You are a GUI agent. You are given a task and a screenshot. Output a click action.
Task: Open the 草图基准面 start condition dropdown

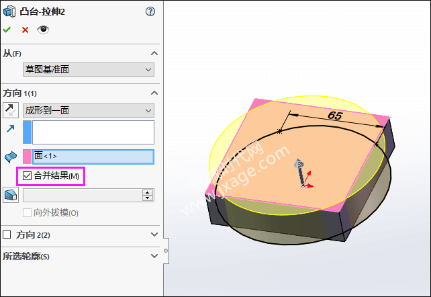pyautogui.click(x=89, y=69)
